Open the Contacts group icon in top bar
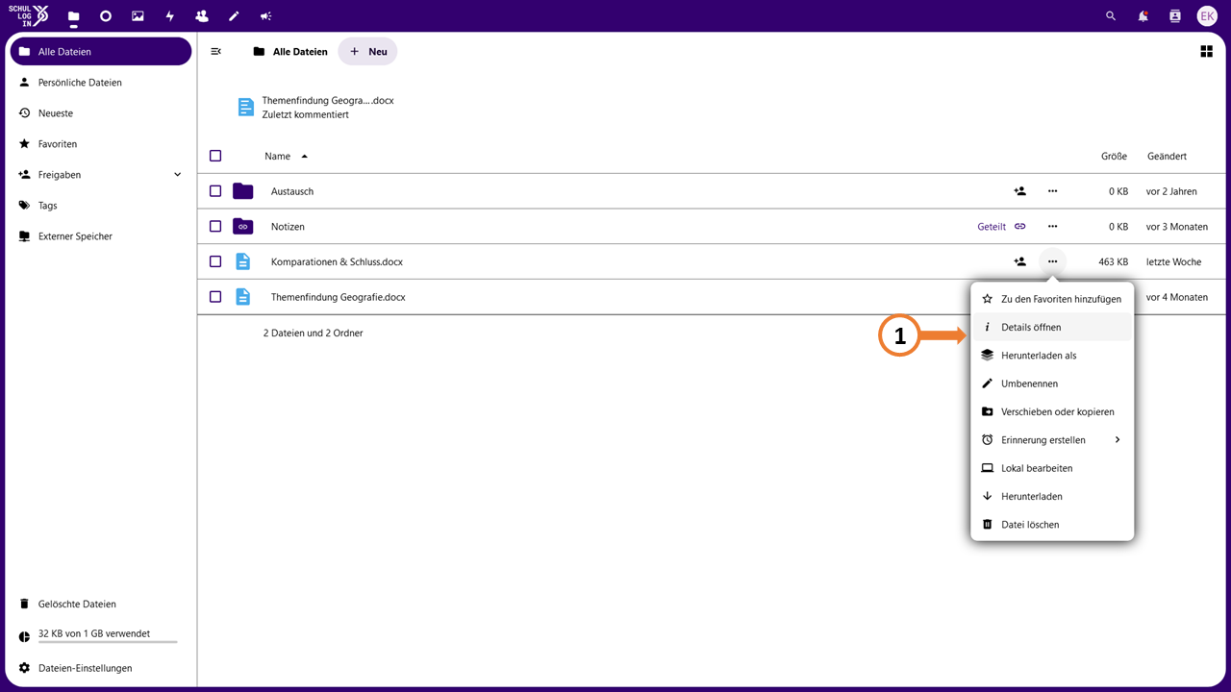Viewport: 1231px width, 692px height. (202, 16)
